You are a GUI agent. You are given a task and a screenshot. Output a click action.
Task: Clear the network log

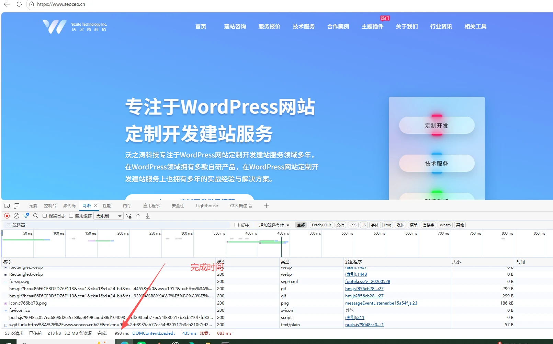click(x=16, y=216)
